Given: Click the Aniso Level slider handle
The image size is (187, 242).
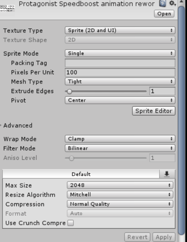Looking at the screenshot, I should 71,158.
